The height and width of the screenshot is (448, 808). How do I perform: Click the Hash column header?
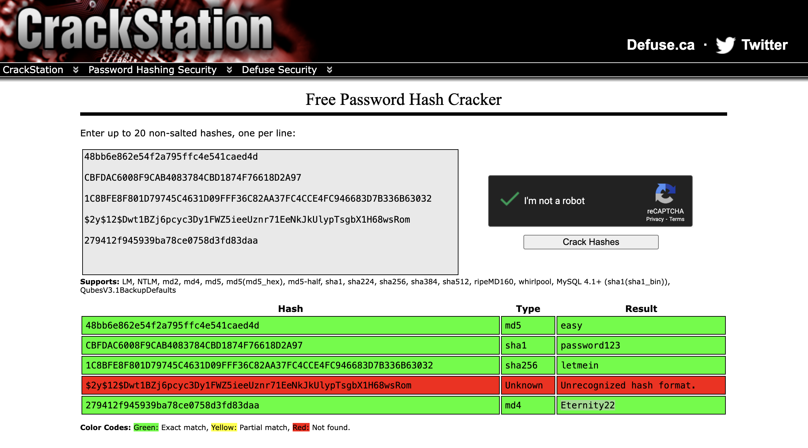(x=291, y=309)
